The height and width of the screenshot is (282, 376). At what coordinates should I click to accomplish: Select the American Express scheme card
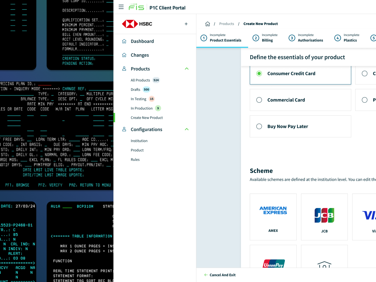point(273,217)
